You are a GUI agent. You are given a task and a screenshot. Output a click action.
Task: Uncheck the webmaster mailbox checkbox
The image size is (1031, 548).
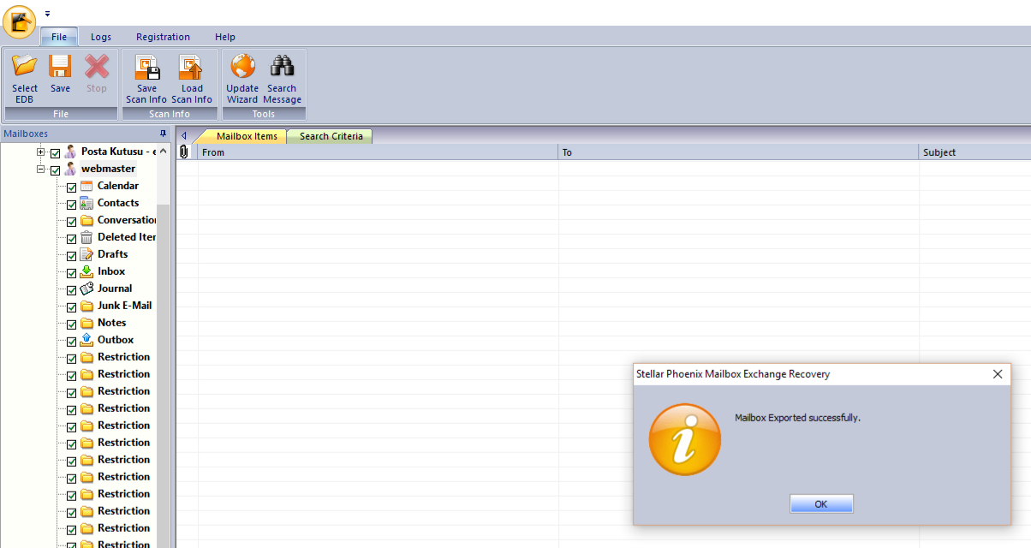pos(56,170)
